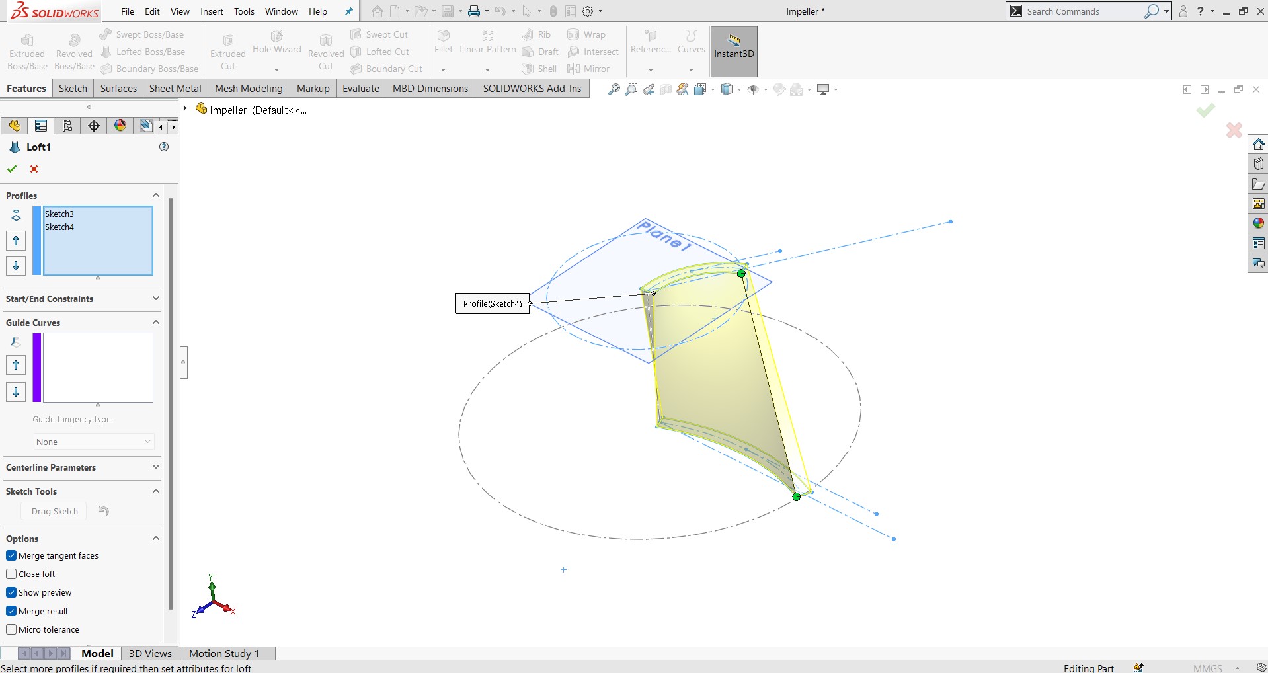Enable Micro tolerance checkbox
Viewport: 1268px width, 673px height.
pyautogui.click(x=11, y=629)
